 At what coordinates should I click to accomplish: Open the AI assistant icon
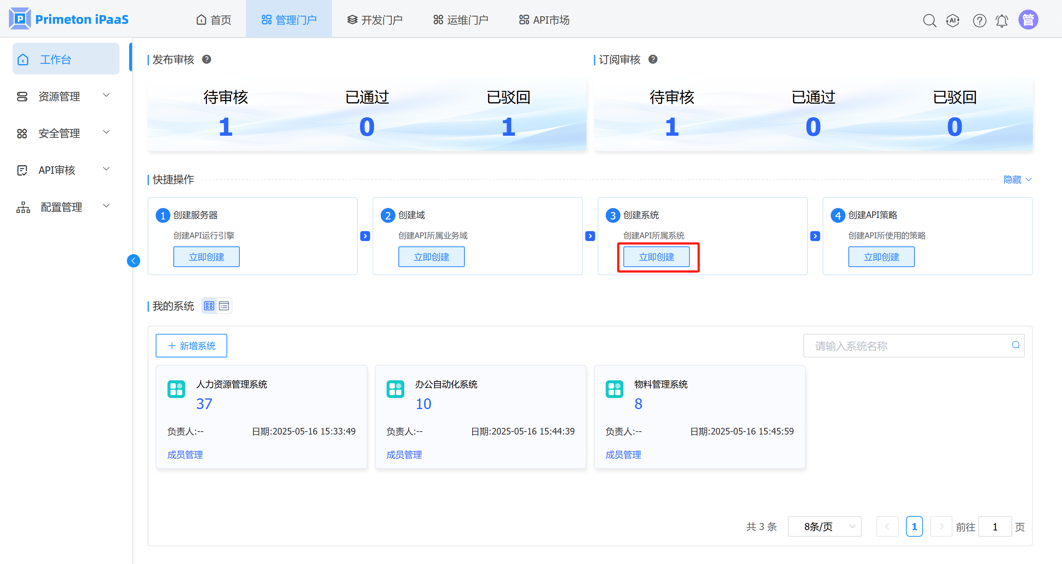coord(953,20)
